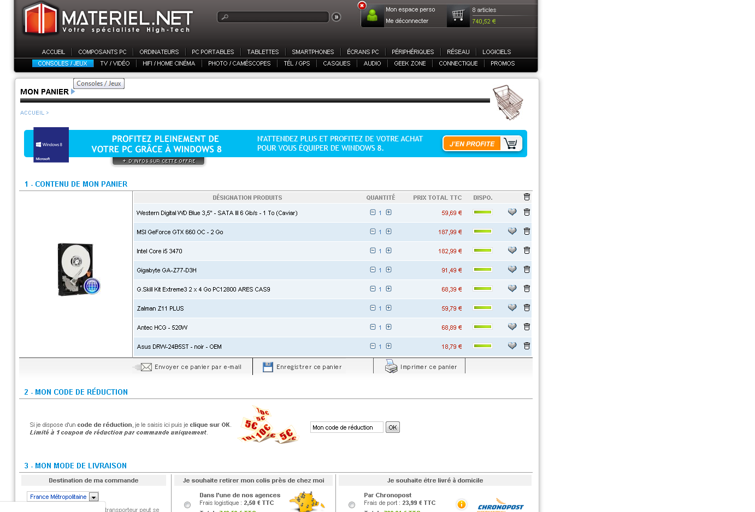
Task: Increase quantity of Intel Core i5 3470
Action: [388, 251]
